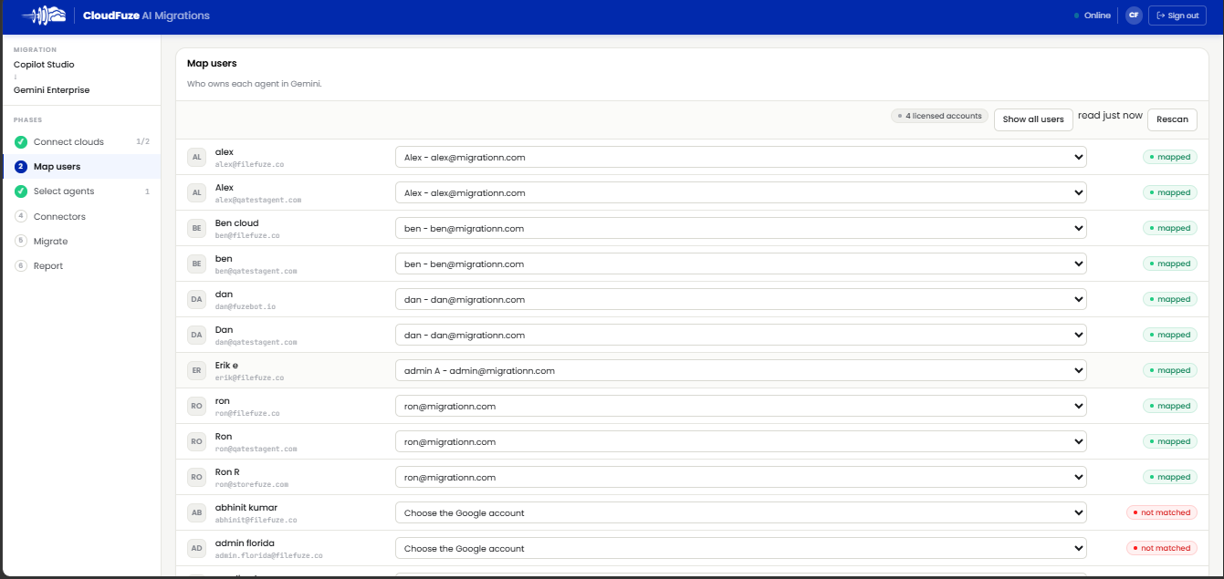Open the Connect clouds phase

81,142
